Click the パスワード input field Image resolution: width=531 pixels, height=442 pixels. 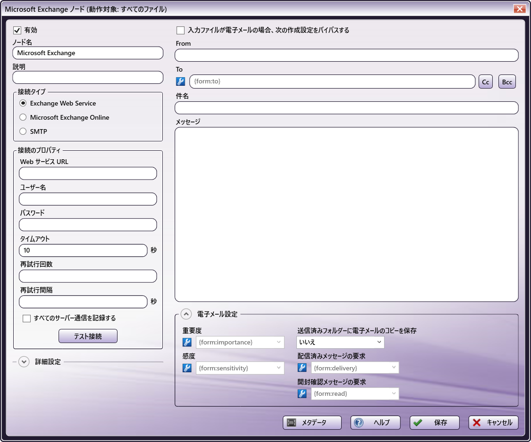pyautogui.click(x=88, y=225)
